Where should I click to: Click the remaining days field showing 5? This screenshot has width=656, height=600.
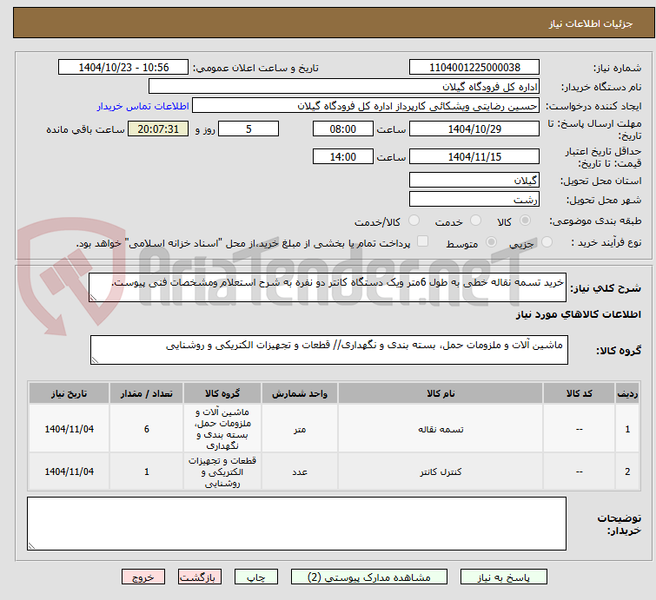click(x=248, y=129)
